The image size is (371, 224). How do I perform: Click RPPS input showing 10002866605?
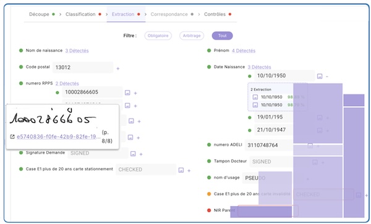92,92
